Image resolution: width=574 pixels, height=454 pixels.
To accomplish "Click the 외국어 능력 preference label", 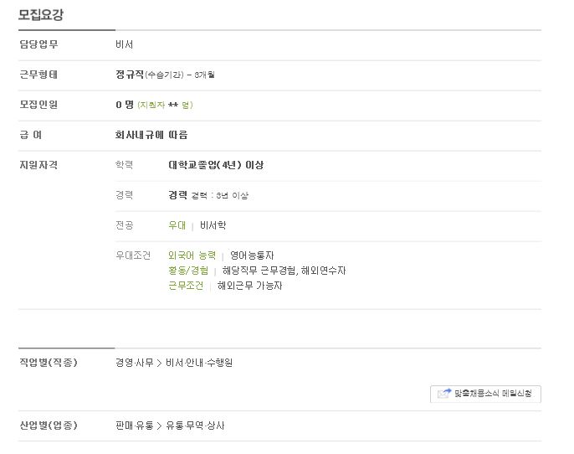I will (x=192, y=255).
